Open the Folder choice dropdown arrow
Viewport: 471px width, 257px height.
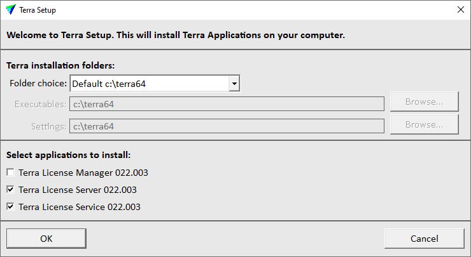point(234,83)
